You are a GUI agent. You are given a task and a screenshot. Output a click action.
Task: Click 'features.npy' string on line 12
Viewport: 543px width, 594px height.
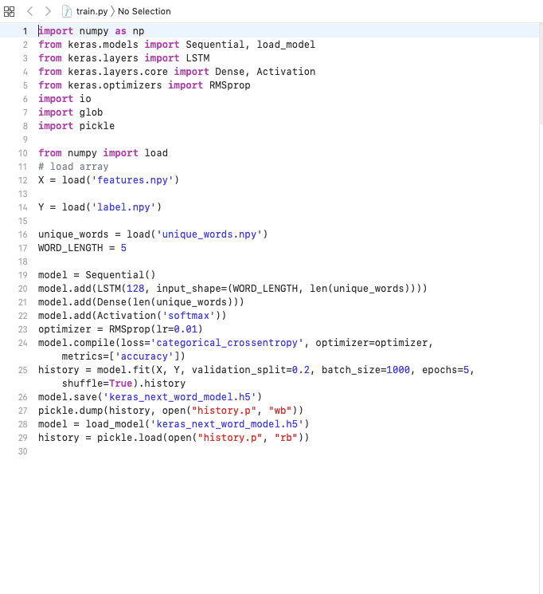click(132, 180)
